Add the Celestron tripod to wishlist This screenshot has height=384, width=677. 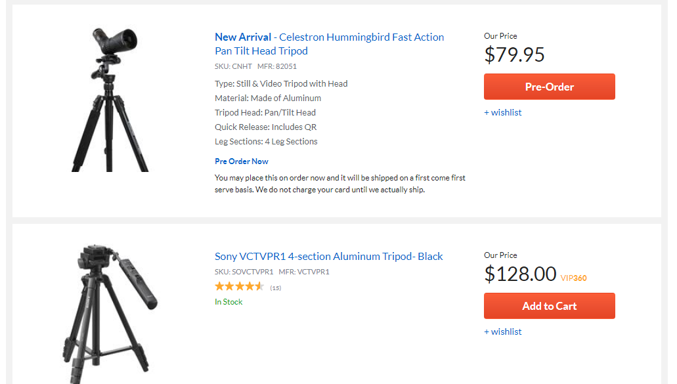coord(503,112)
